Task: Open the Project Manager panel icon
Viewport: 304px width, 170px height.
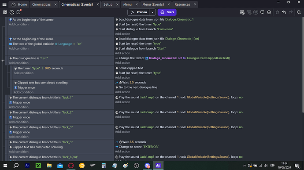Action: coord(5,12)
